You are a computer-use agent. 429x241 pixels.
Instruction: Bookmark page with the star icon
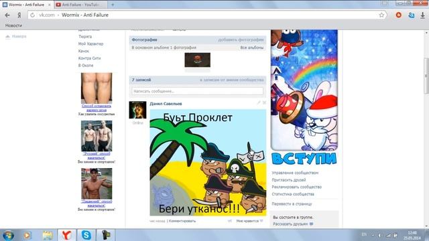coord(381,15)
